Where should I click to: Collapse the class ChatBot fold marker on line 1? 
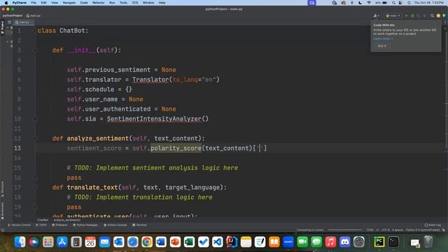pyautogui.click(x=36, y=31)
